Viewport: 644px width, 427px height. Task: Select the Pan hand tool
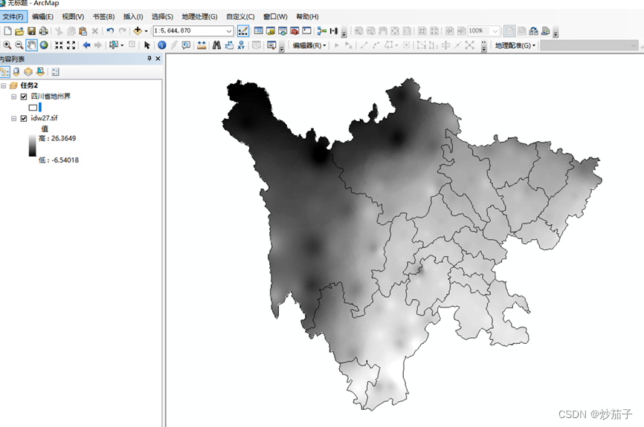click(x=32, y=45)
